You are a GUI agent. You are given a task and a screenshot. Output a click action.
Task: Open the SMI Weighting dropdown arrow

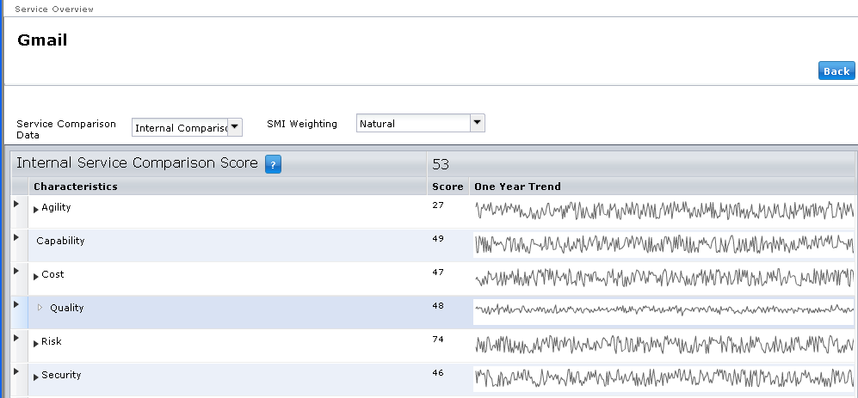[478, 123]
